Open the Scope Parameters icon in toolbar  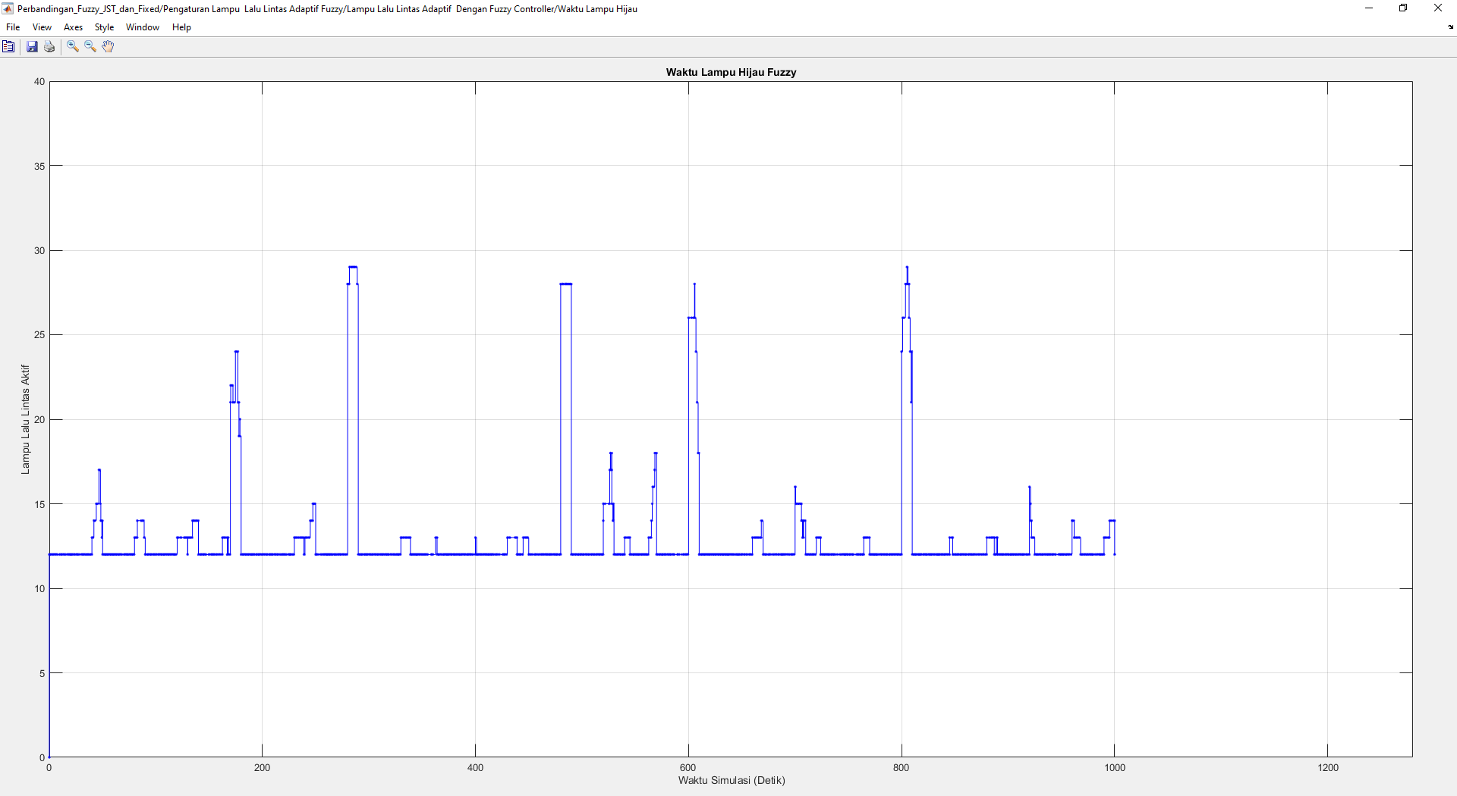8,47
